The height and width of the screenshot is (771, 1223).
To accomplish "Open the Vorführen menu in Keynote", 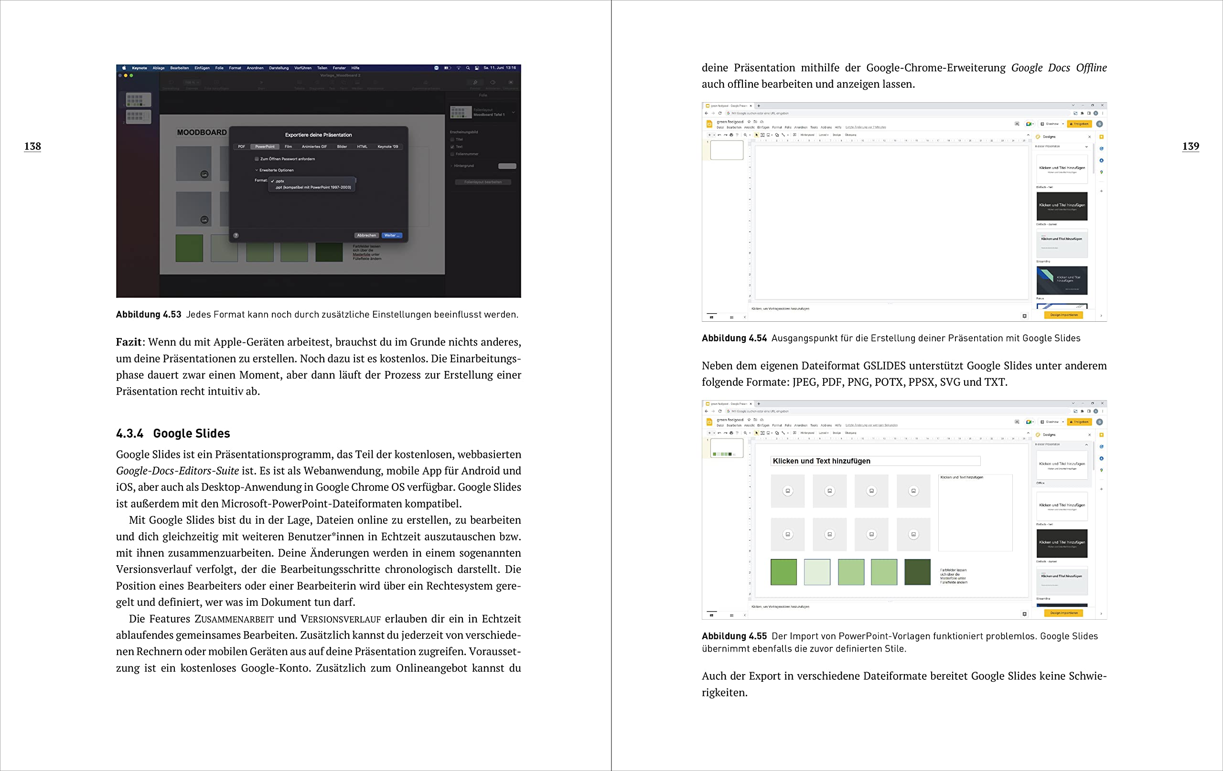I will 303,68.
